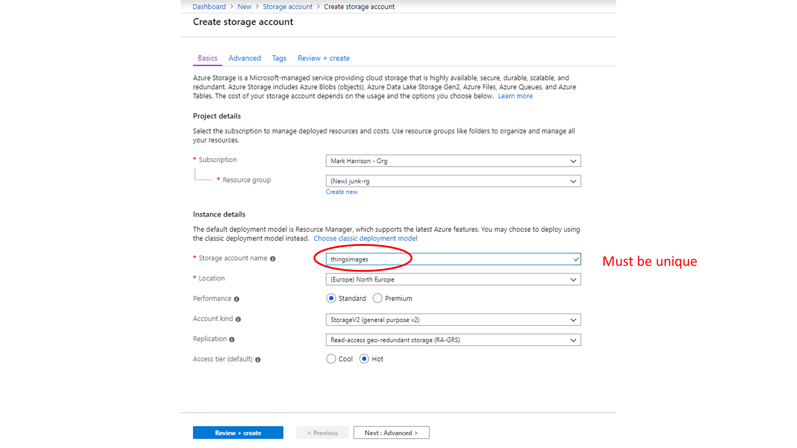The width and height of the screenshot is (797, 448).
Task: Switch to the Tags tab
Action: 279,58
